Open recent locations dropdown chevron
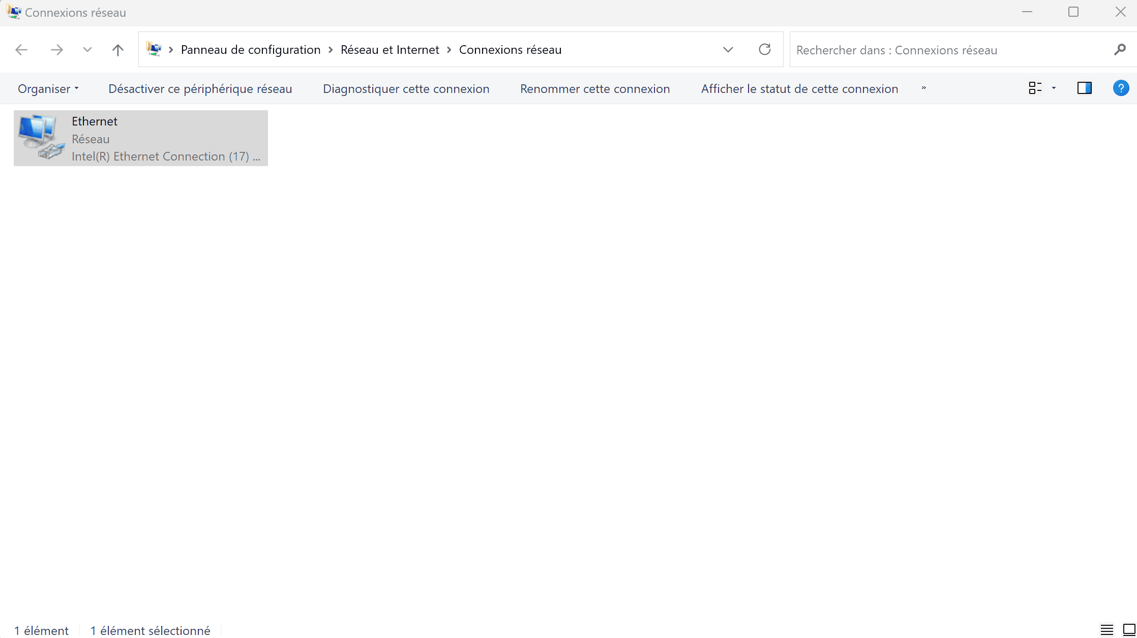 tap(87, 50)
